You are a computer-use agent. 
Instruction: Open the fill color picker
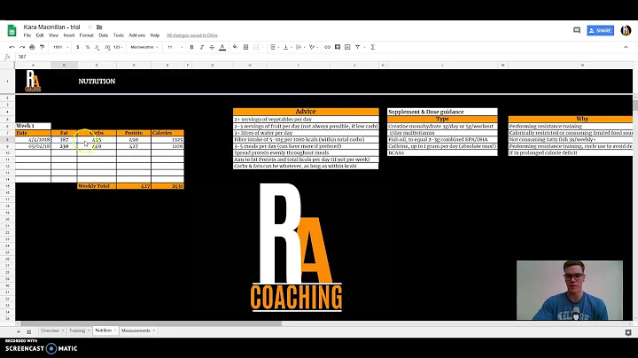235,47
